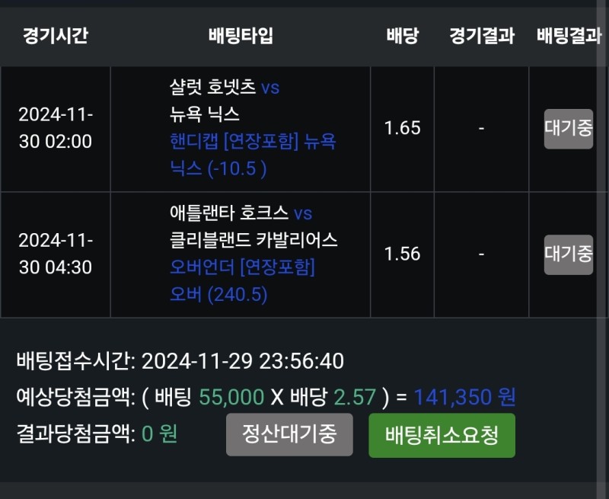Click the 2024-11-30 04:30 game time cell

(x=55, y=254)
